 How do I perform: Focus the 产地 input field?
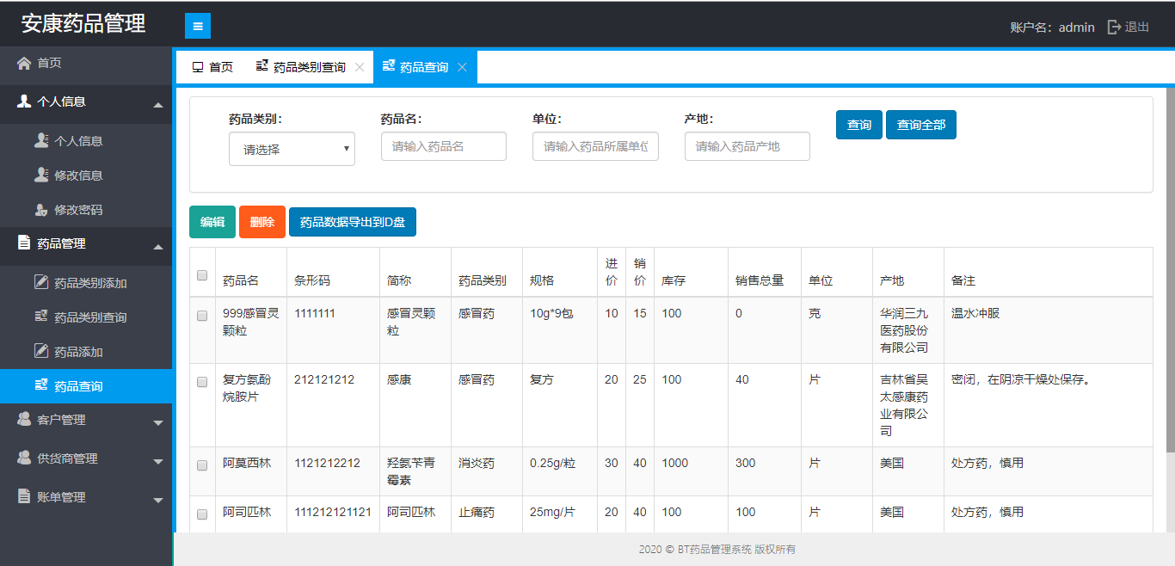pyautogui.click(x=747, y=146)
